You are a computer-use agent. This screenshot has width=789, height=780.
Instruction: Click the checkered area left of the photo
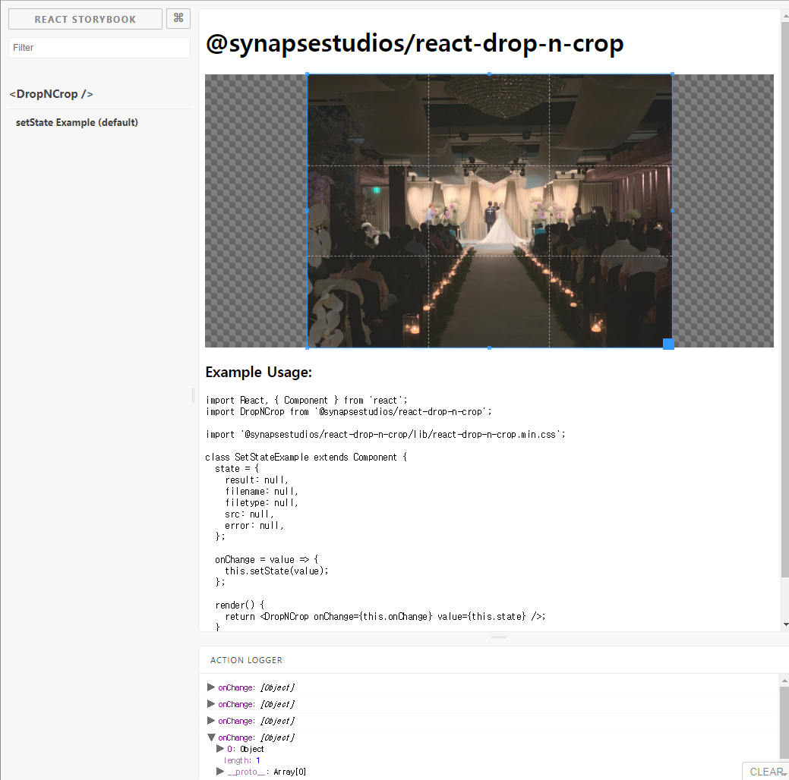(256, 211)
